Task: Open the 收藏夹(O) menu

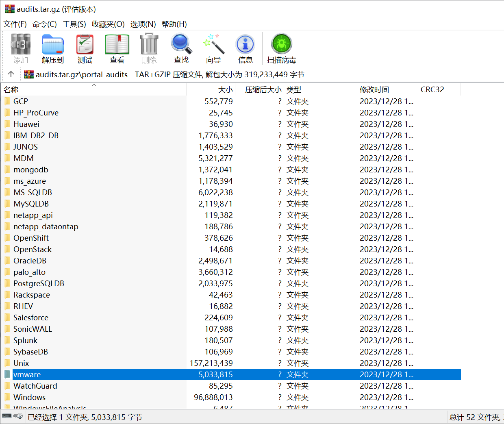Action: [x=108, y=24]
